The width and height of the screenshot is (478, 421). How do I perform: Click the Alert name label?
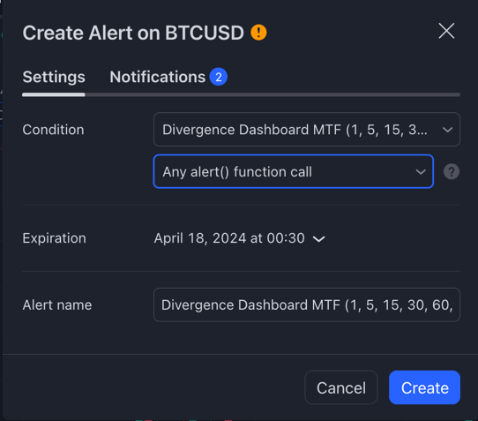point(57,305)
